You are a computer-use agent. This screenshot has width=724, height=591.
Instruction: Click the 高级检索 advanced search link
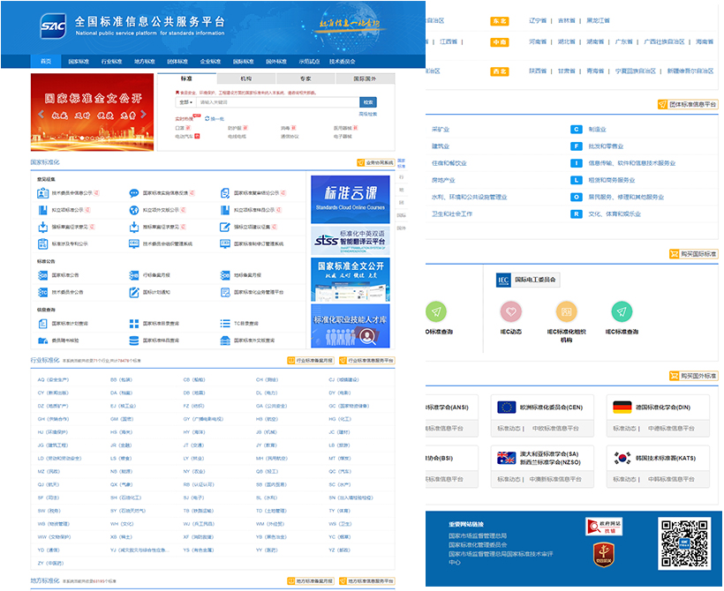[x=368, y=114]
